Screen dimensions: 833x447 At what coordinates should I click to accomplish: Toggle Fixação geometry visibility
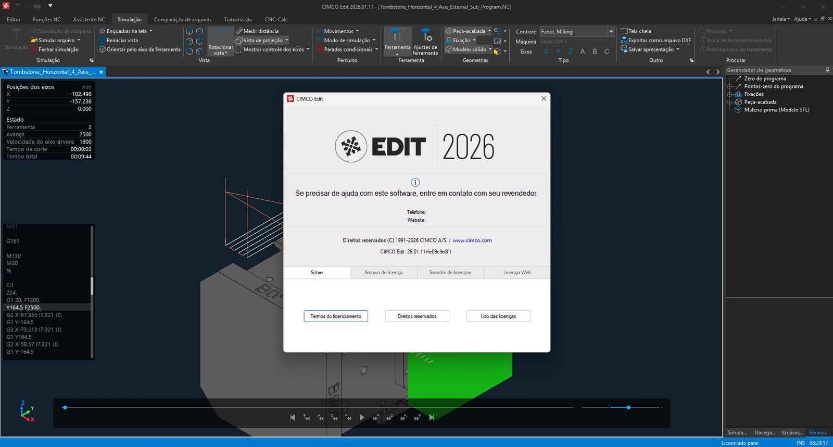click(x=458, y=40)
